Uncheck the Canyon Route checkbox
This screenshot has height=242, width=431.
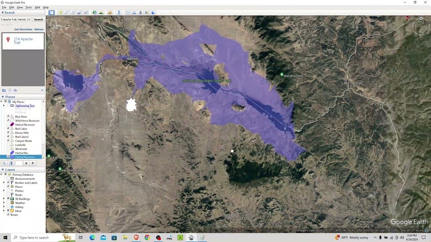8,141
